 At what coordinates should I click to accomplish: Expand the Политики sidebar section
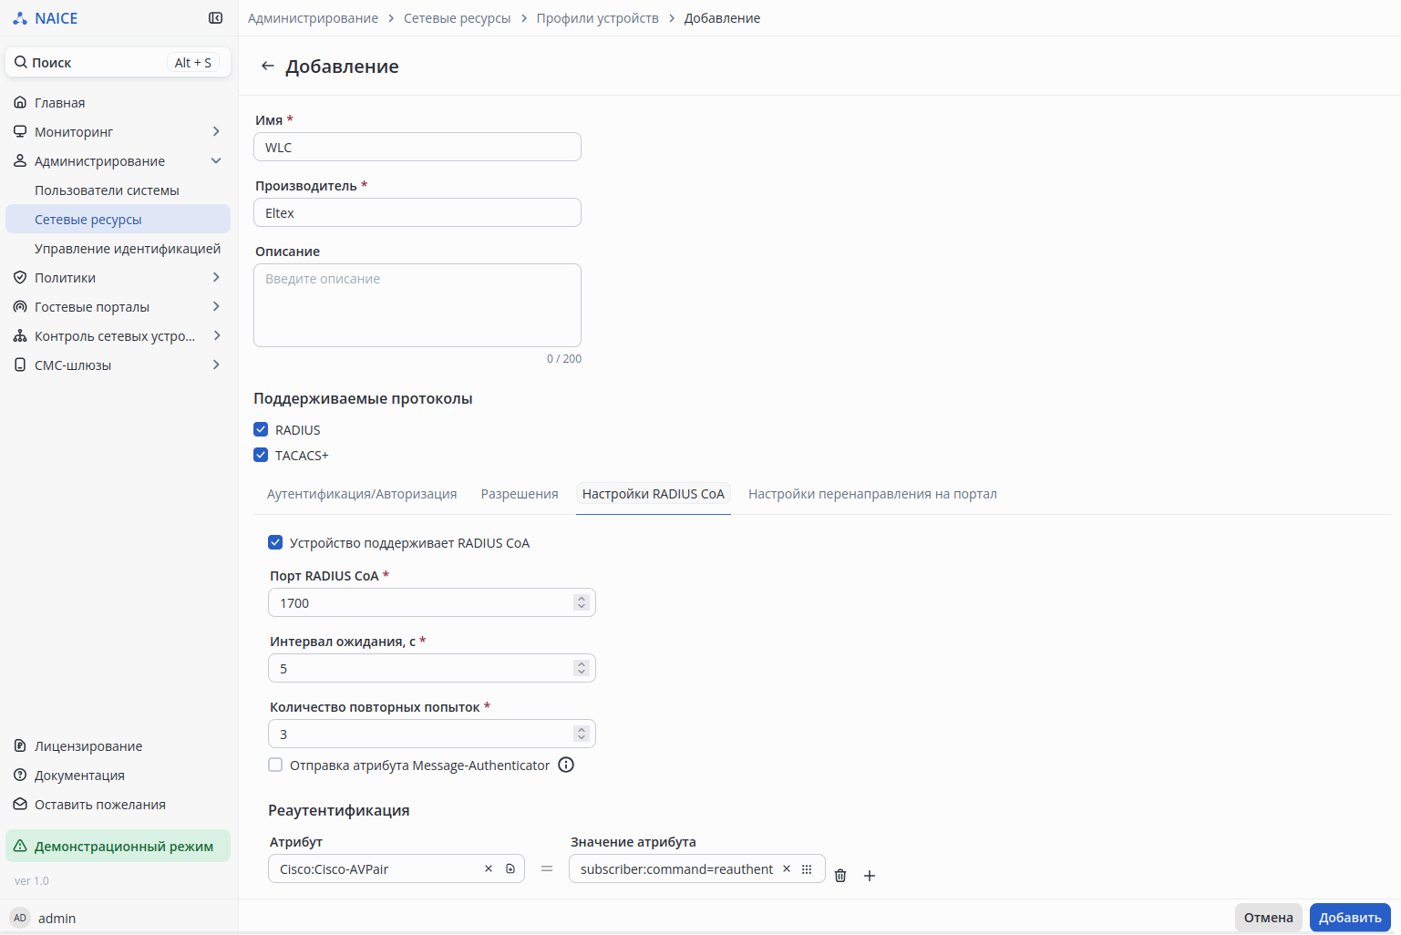click(x=216, y=278)
